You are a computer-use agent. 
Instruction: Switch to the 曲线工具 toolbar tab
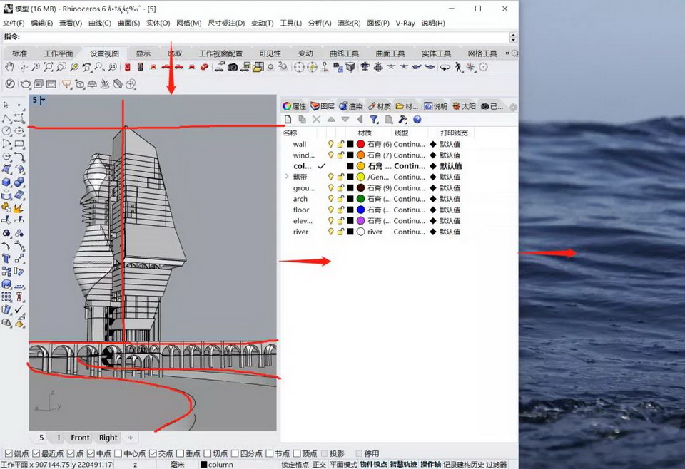tap(344, 53)
